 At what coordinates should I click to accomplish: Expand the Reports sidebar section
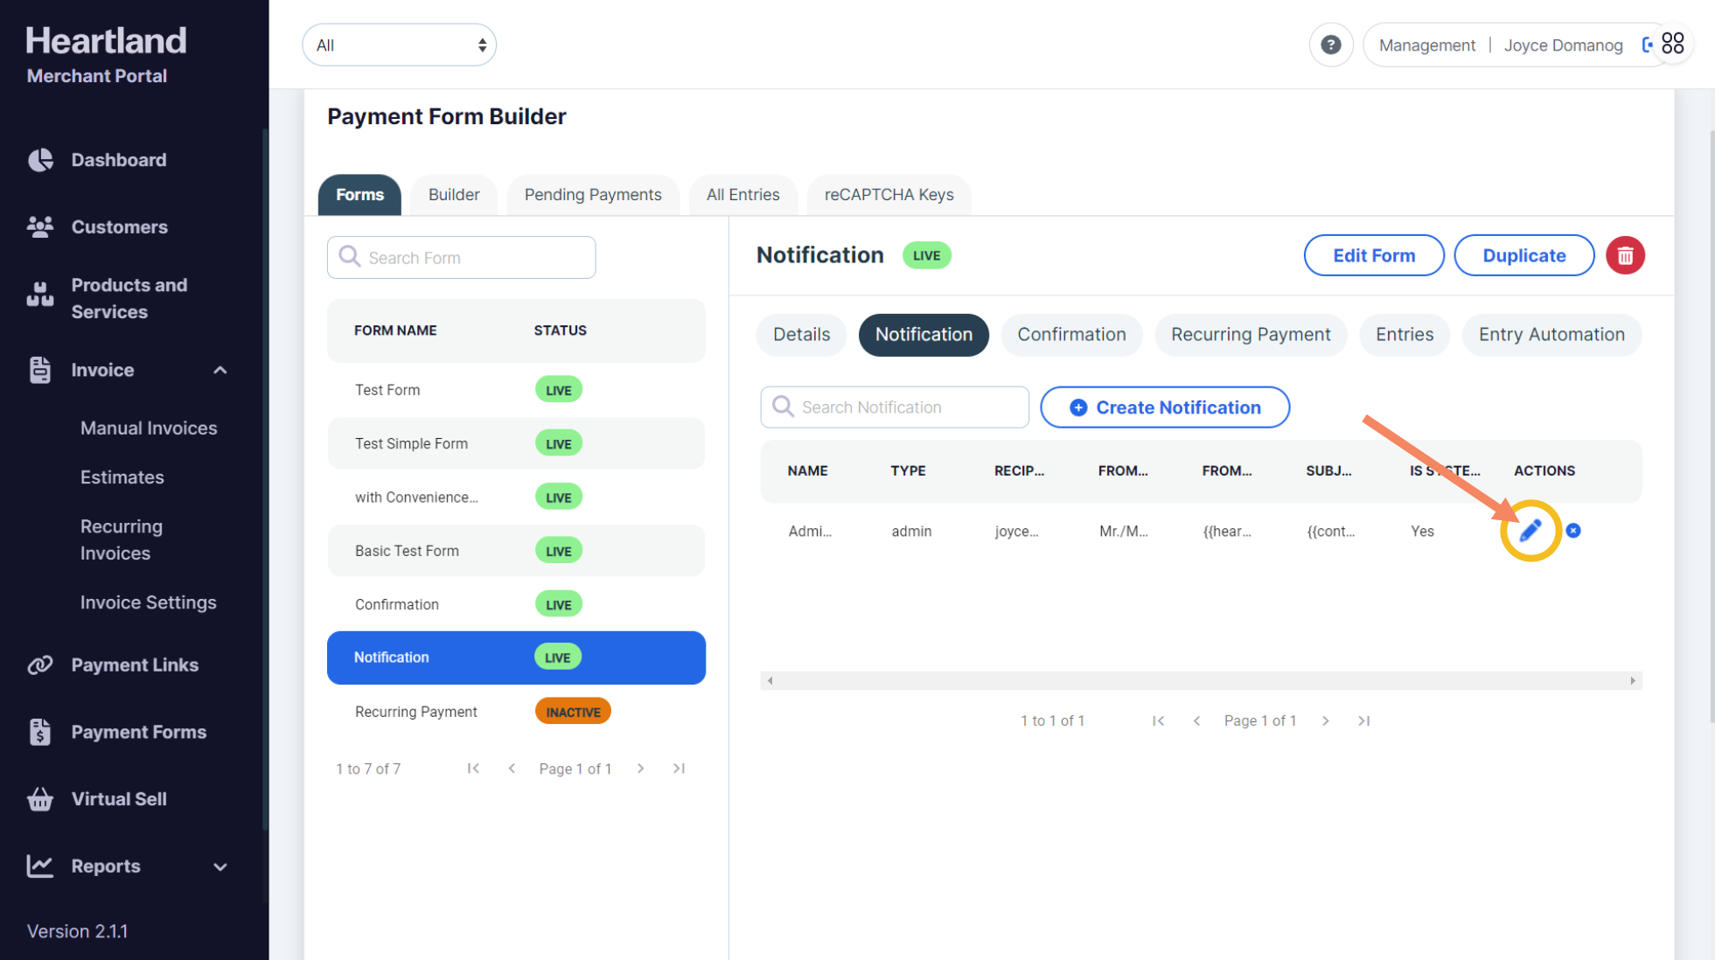pos(220,866)
